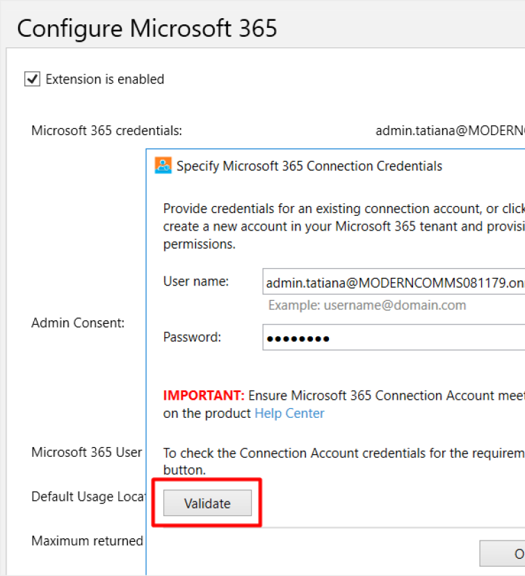Click the 'User name:' label

tap(196, 281)
